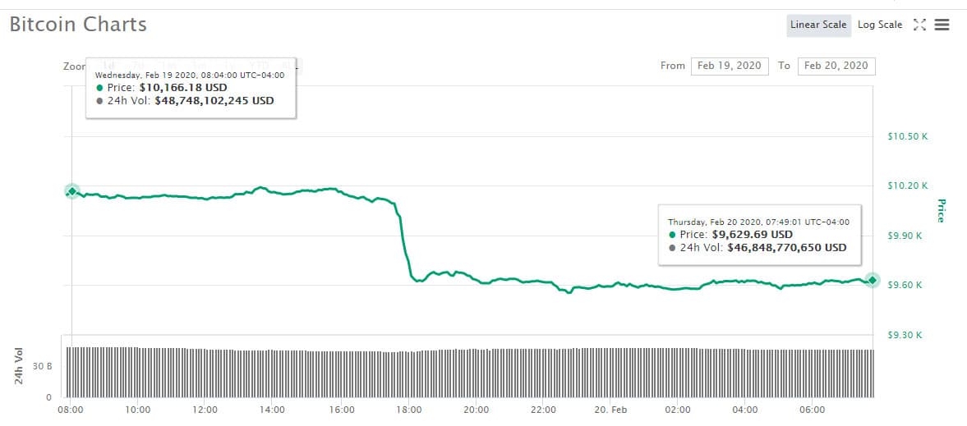Click the 14:00 time axis label
Screen dimensions: 967x426
tap(272, 410)
